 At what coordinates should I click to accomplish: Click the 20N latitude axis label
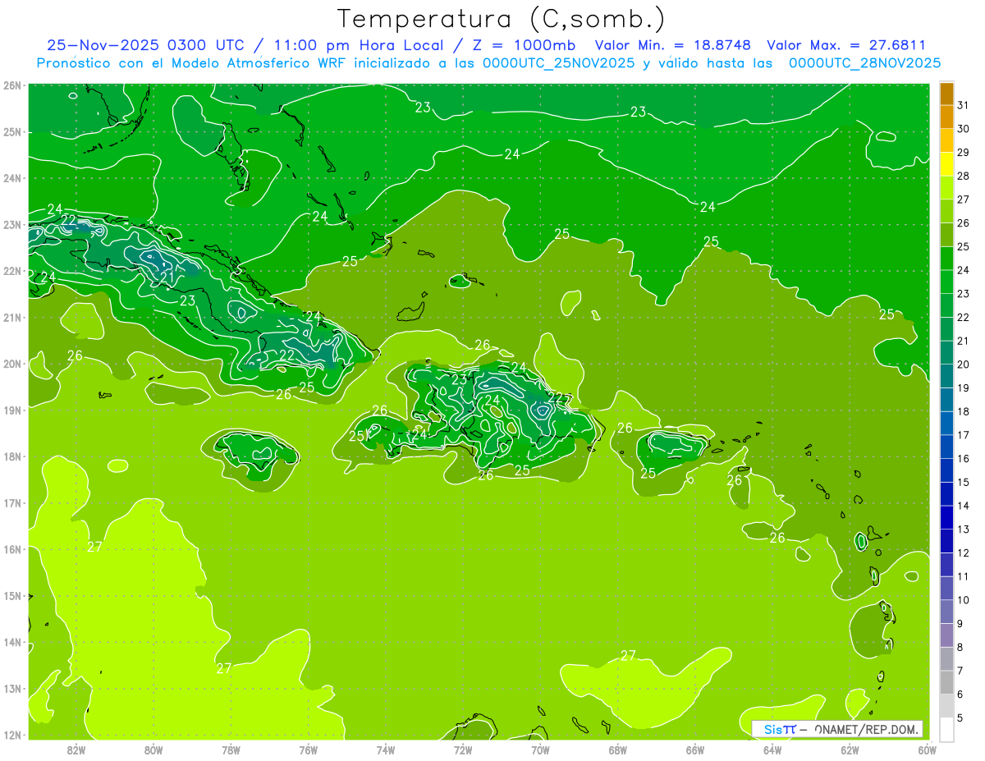pyautogui.click(x=11, y=364)
